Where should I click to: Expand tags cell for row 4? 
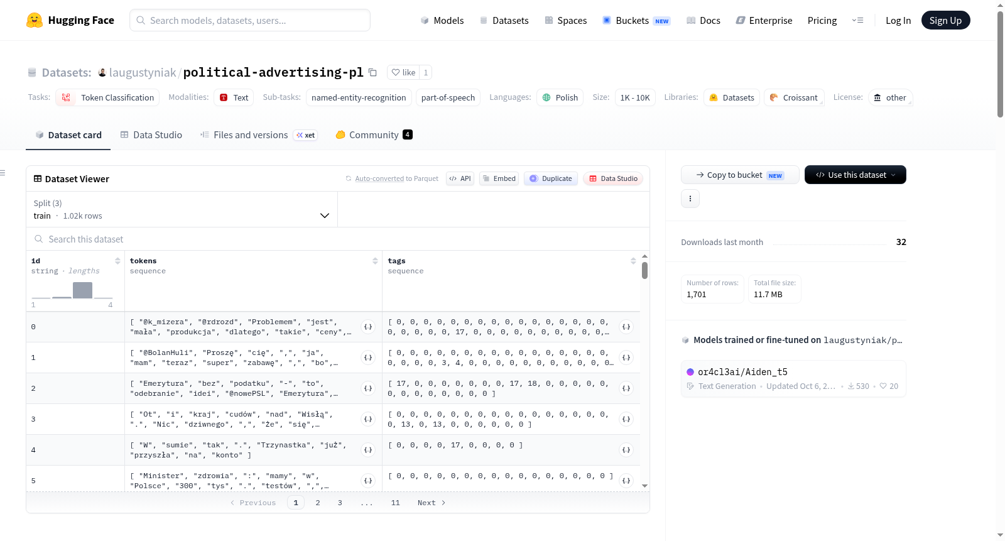coord(626,450)
